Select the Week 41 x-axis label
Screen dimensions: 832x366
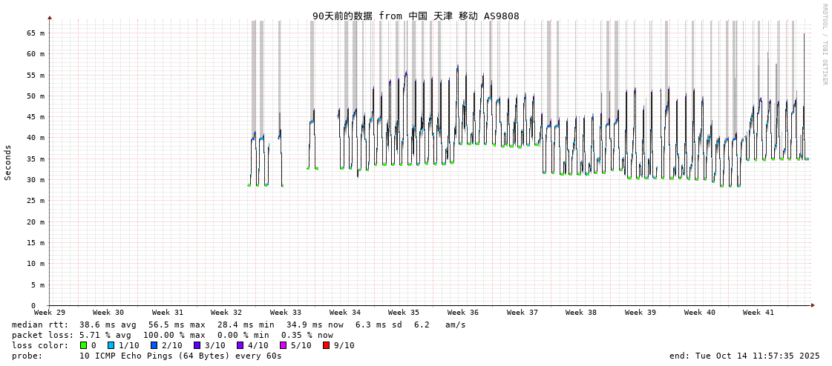(x=759, y=313)
